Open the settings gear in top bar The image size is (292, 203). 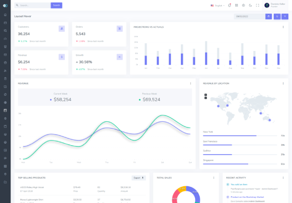[x=244, y=5]
